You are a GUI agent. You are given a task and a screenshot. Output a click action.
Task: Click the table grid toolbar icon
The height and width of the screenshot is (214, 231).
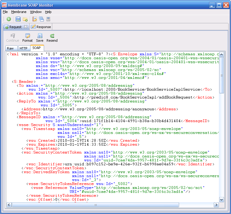pos(48,19)
